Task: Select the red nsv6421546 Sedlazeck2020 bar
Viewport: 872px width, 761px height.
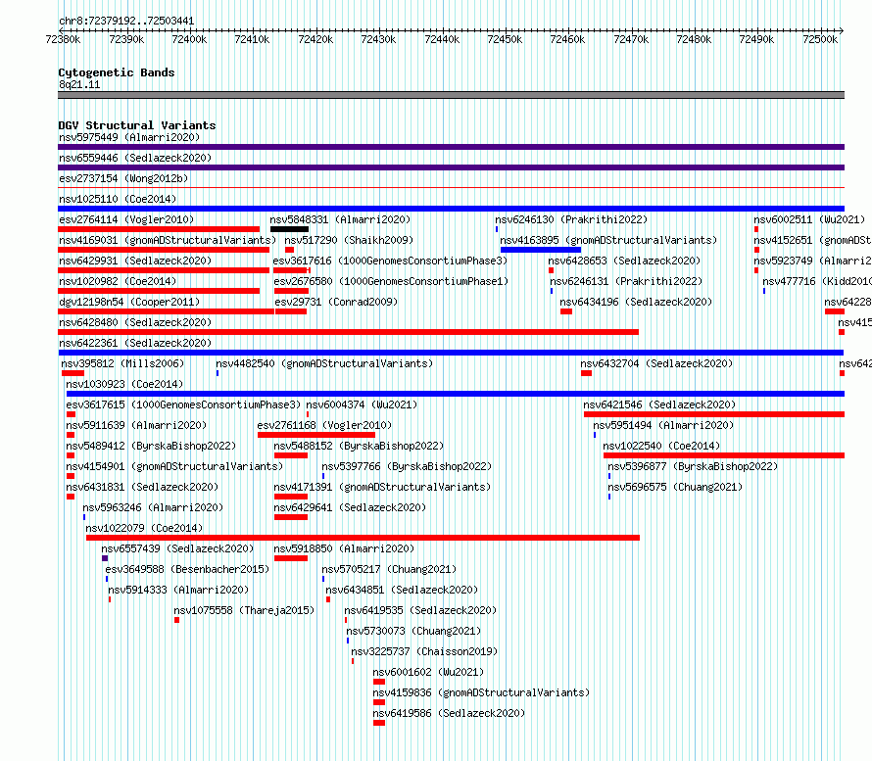Action: (x=714, y=414)
